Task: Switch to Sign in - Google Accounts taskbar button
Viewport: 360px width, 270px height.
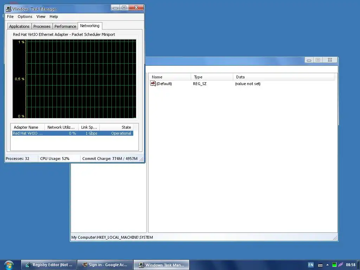Action: click(105, 265)
